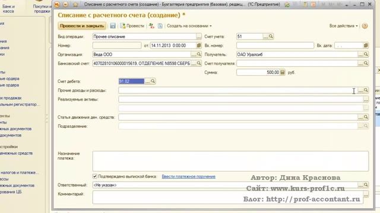Click the document print icon in toolbar

(160, 26)
